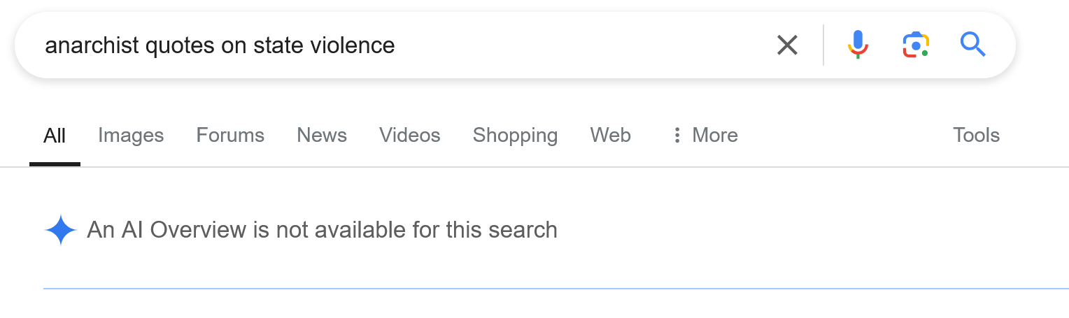Open Search by image camera icon
Screen dimensions: 1069x318
[915, 45]
